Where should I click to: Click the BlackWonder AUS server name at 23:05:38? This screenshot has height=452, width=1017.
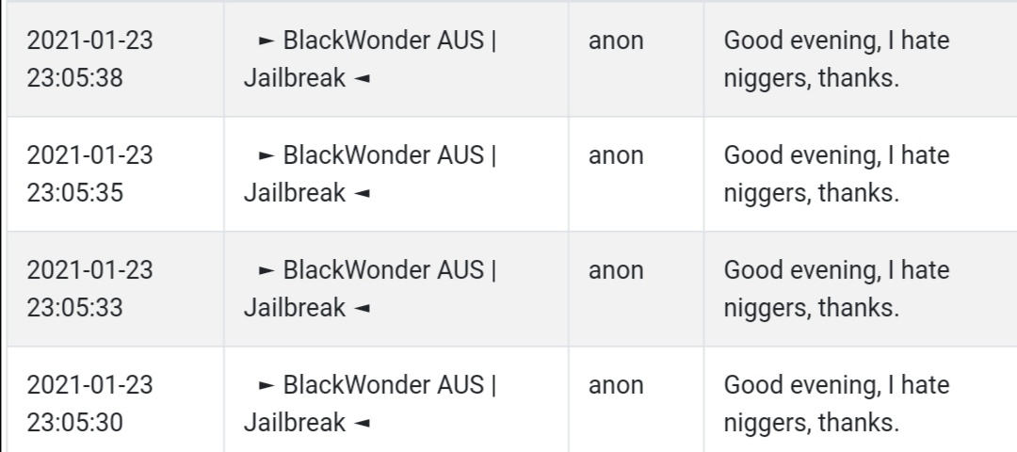pyautogui.click(x=384, y=40)
